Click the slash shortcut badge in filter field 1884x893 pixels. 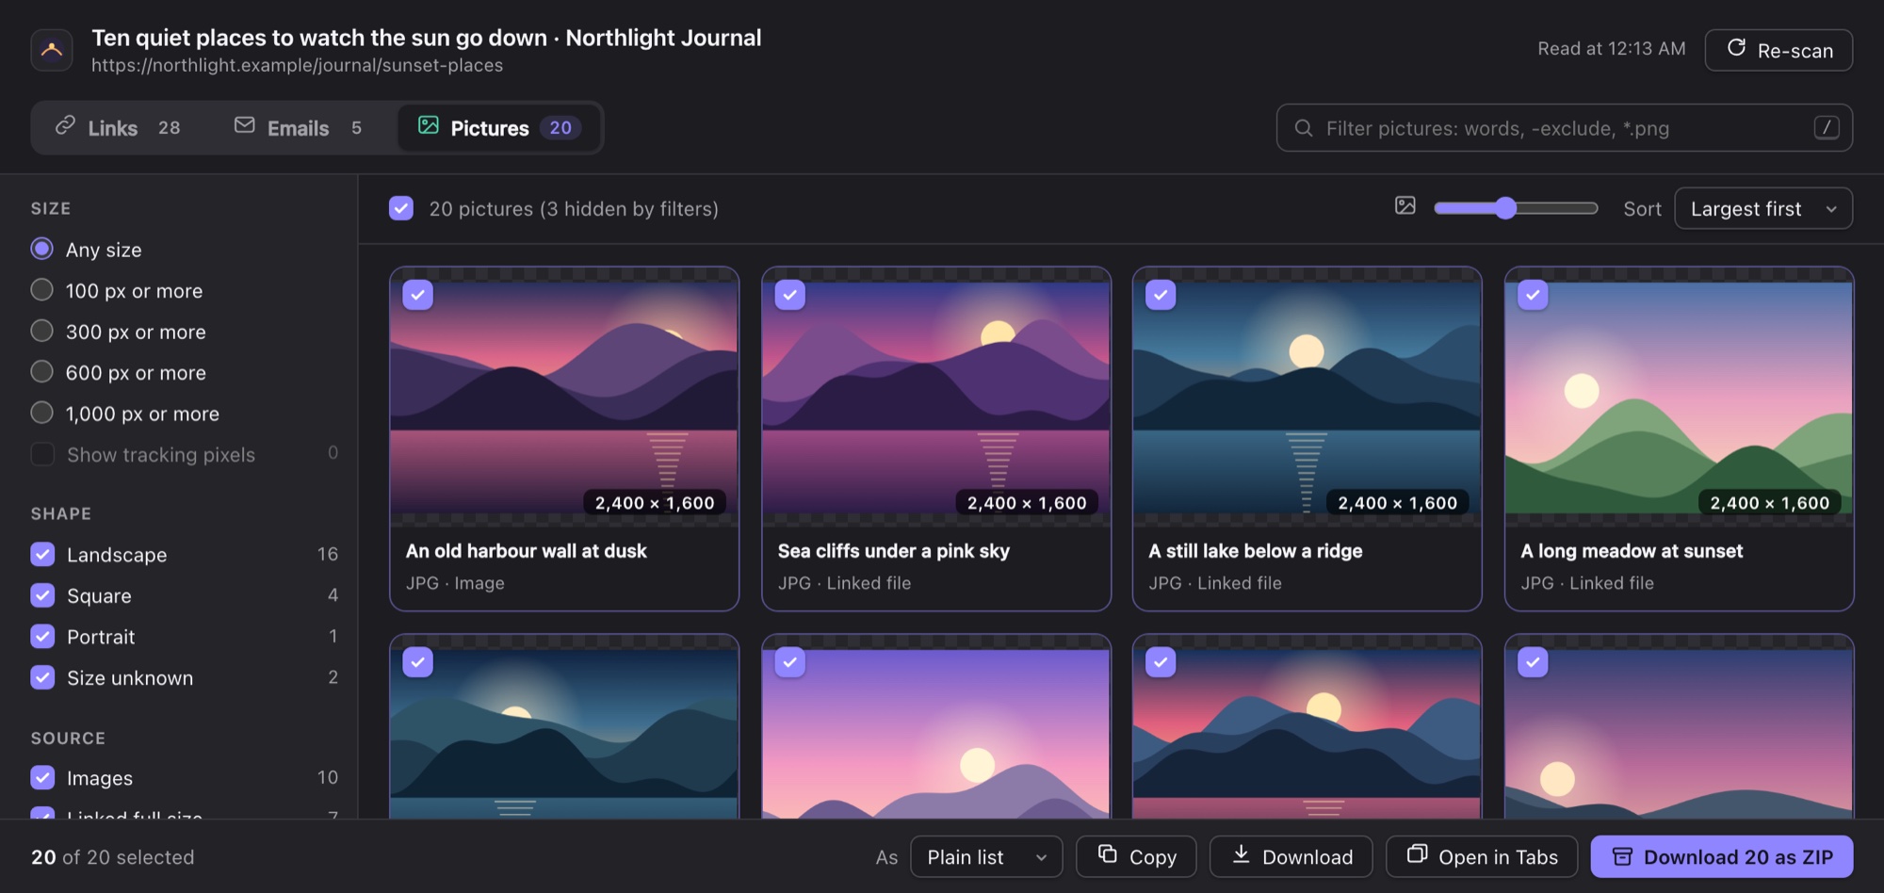[x=1827, y=127]
